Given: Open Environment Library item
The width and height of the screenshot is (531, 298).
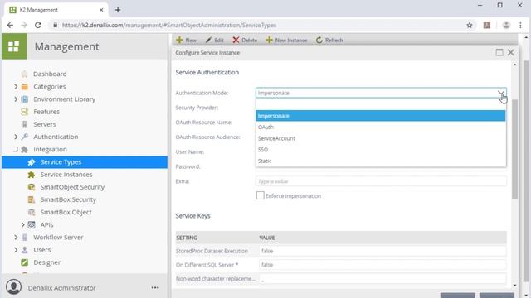Looking at the screenshot, I should click(x=65, y=99).
